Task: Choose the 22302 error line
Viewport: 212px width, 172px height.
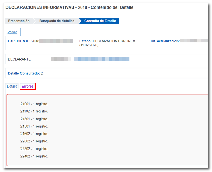Action: click(x=34, y=149)
